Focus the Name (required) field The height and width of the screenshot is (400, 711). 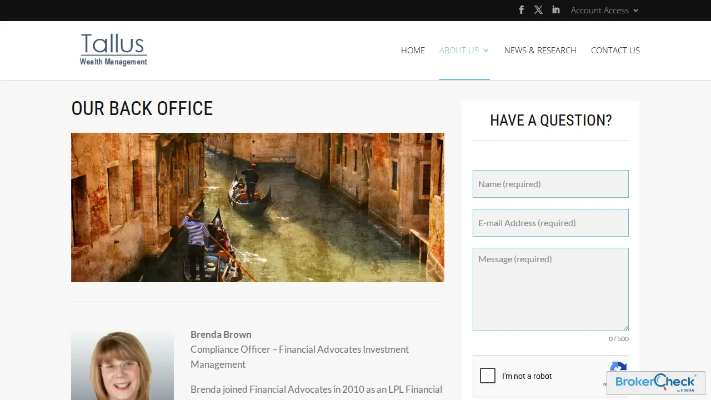[x=550, y=184]
